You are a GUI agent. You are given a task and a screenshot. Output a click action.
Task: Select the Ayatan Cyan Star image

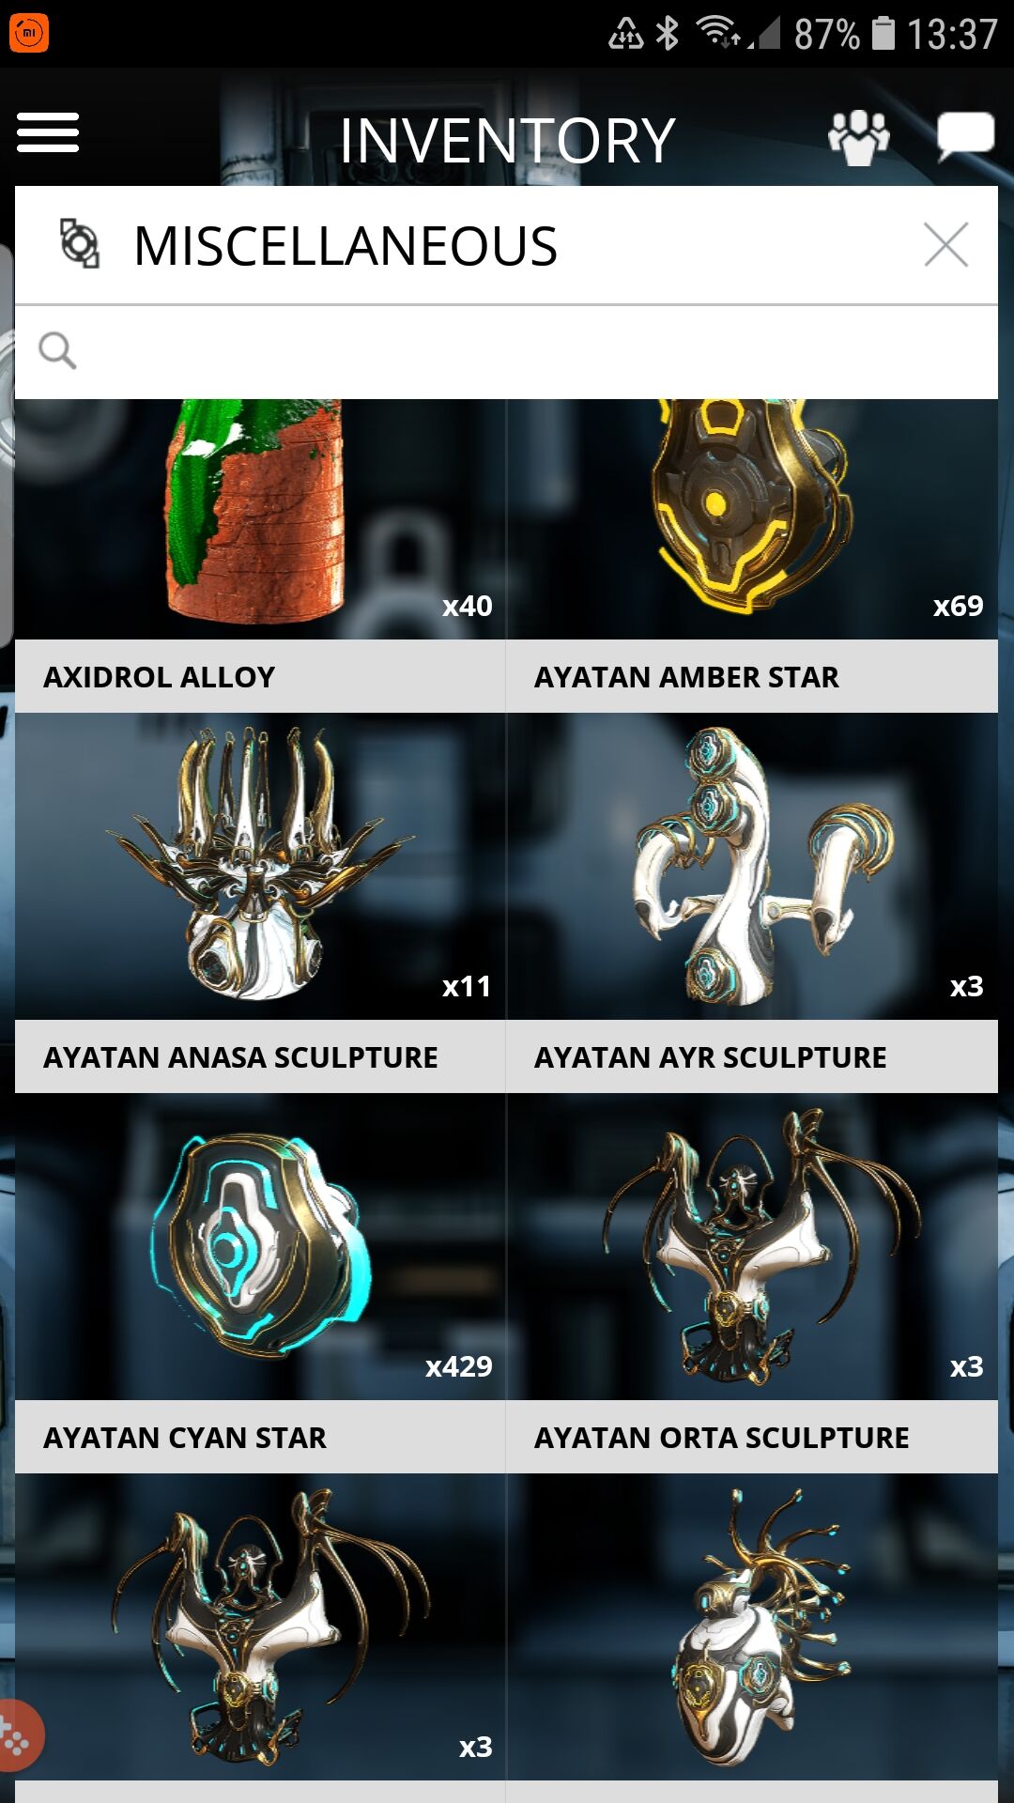[260, 1246]
